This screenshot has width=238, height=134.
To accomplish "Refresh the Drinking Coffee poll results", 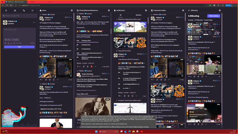I will coord(79,63).
